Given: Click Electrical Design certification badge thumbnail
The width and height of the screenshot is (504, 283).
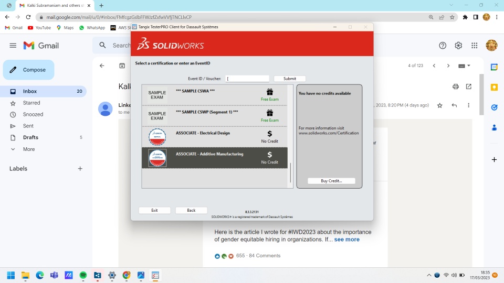Looking at the screenshot, I should point(157,137).
